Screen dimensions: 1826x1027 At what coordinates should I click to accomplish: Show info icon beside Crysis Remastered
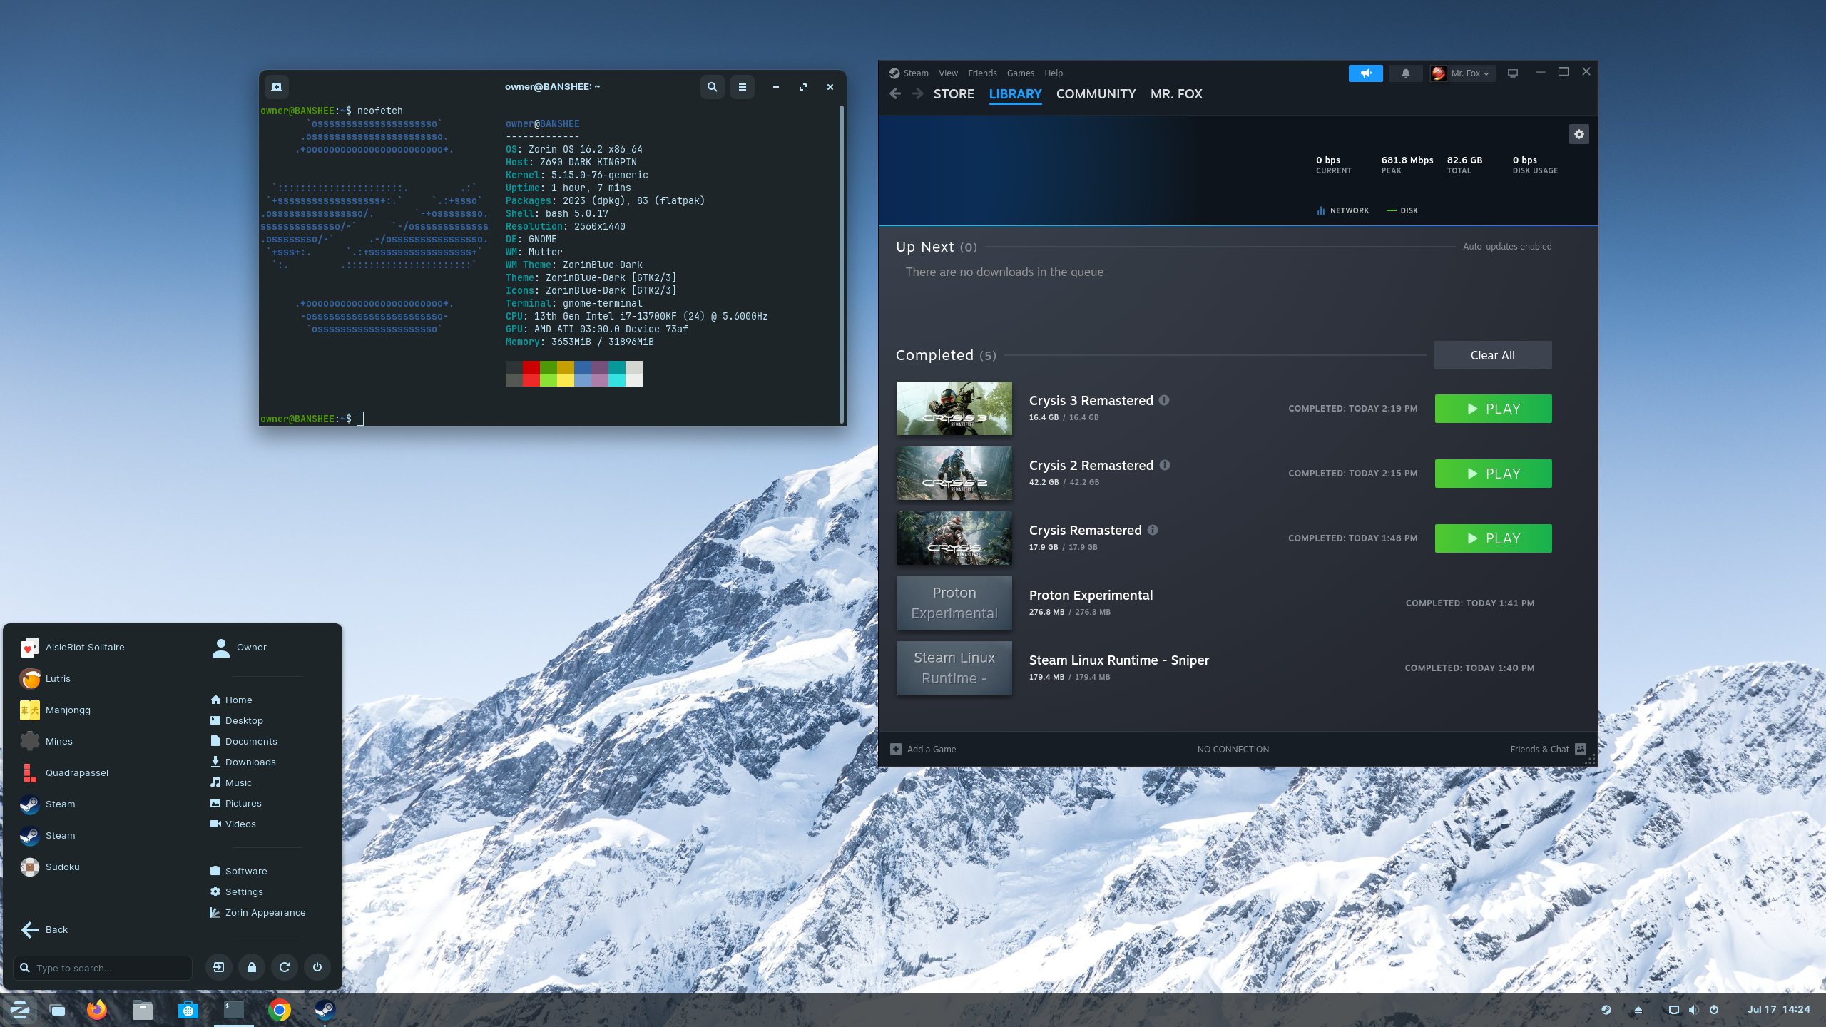pyautogui.click(x=1153, y=530)
